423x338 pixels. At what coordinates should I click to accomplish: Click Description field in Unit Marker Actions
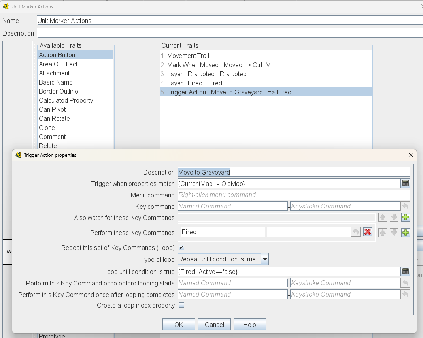click(x=230, y=33)
